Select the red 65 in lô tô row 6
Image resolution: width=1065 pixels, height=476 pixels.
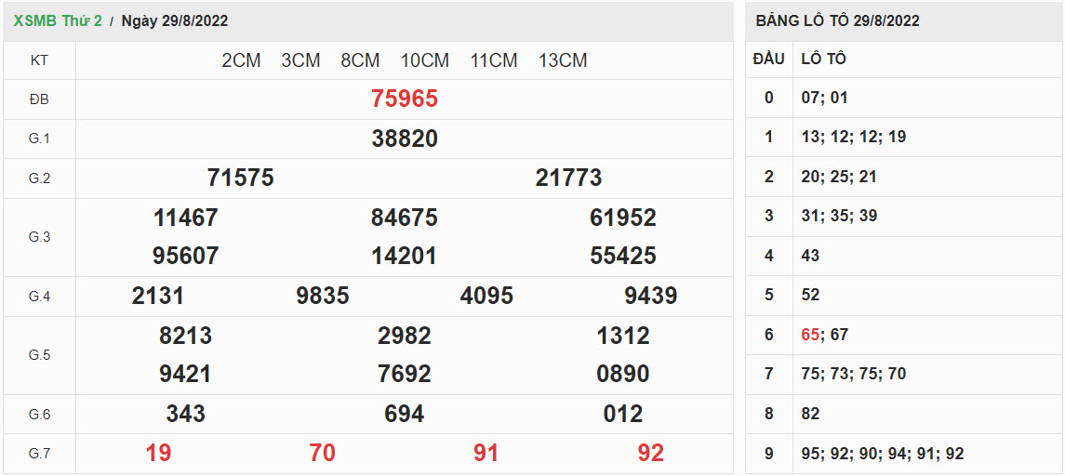809,335
